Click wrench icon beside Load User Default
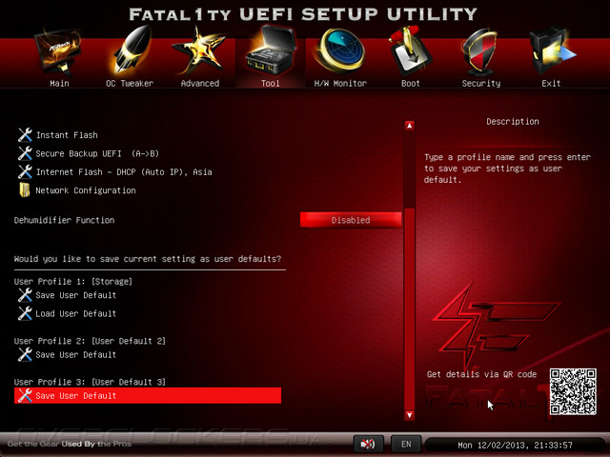The height and width of the screenshot is (457, 610). pyautogui.click(x=25, y=313)
